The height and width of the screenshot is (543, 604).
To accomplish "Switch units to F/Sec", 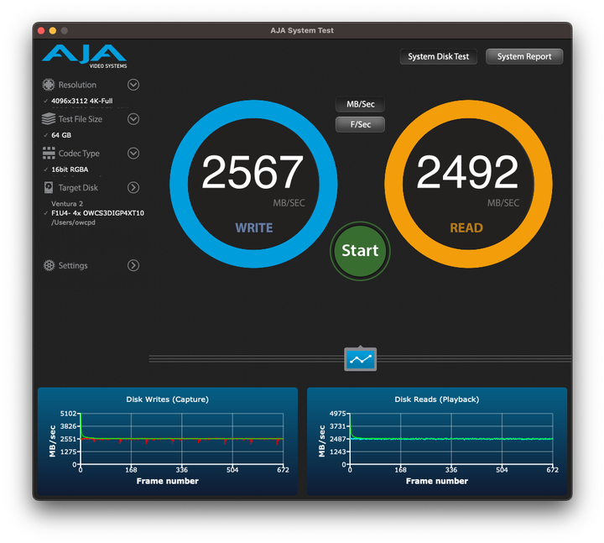I will [x=360, y=124].
